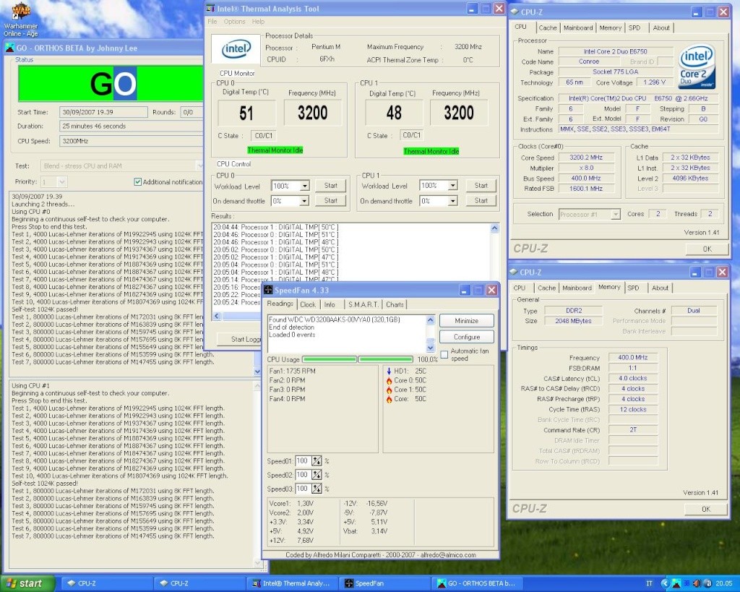Open the Options menu in Thermal Analysis Tool
740x592 pixels.
pyautogui.click(x=234, y=22)
